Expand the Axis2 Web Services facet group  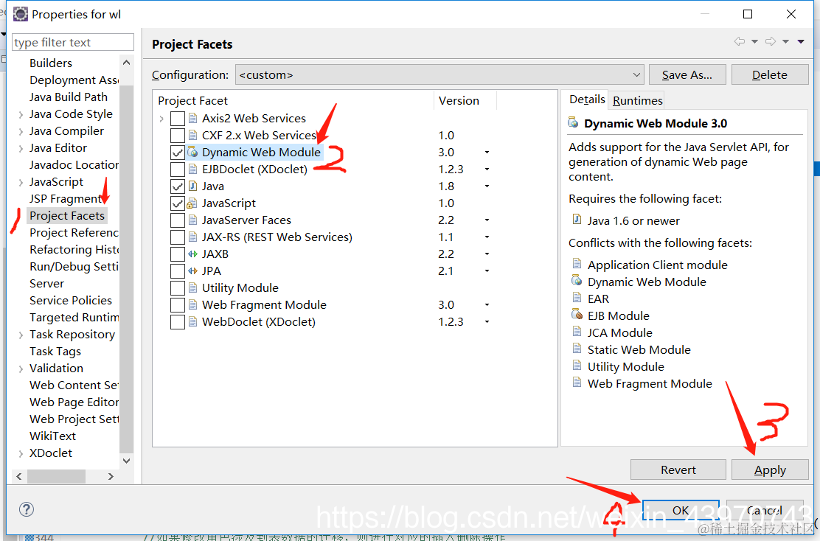click(161, 119)
